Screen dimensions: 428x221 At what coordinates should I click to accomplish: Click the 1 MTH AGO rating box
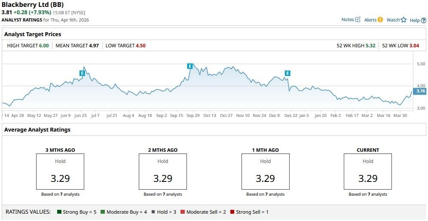coord(265,172)
